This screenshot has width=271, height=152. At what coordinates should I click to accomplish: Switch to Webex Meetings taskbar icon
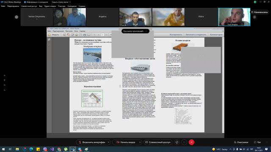[73, 149]
